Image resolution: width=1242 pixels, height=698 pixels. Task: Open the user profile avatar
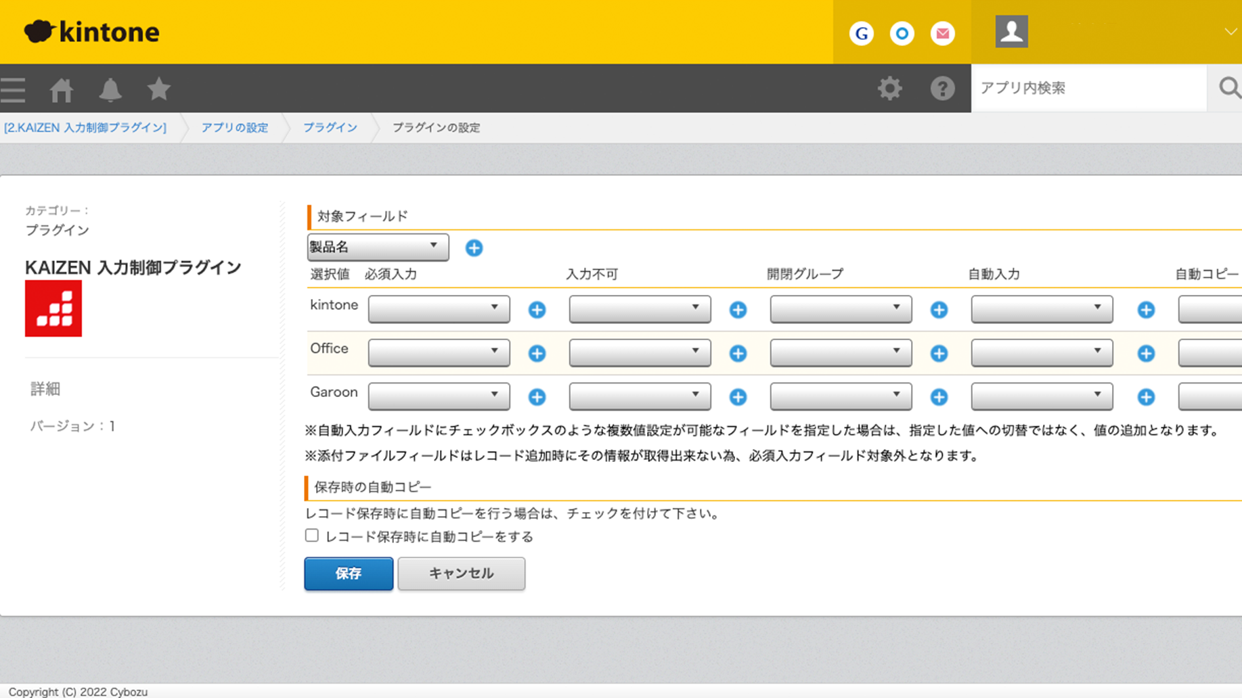pyautogui.click(x=1011, y=31)
